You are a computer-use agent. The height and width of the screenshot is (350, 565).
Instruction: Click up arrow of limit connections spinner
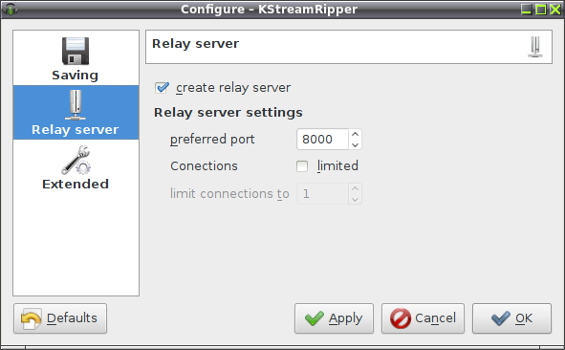355,189
